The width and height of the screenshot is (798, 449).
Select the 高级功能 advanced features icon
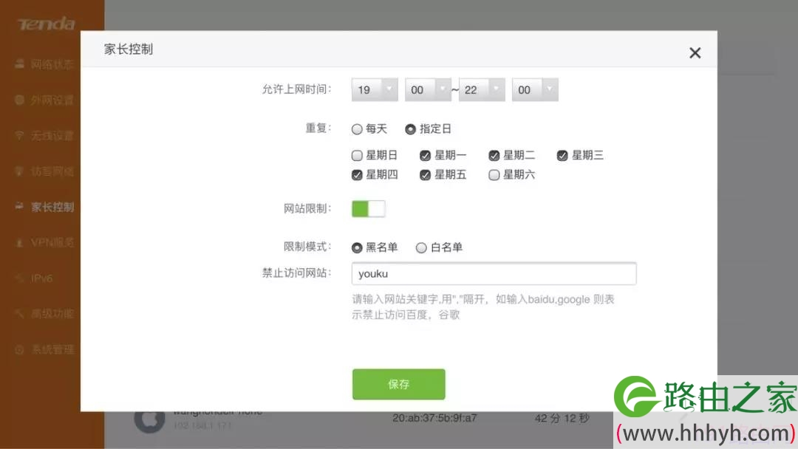pos(20,313)
